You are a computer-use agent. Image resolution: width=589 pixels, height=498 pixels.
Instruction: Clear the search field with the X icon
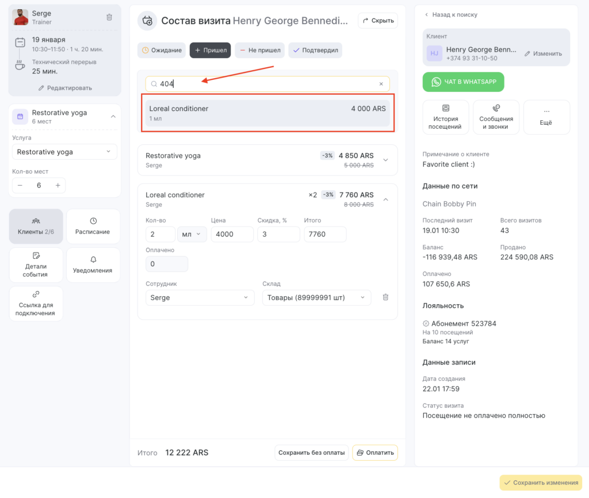point(381,84)
